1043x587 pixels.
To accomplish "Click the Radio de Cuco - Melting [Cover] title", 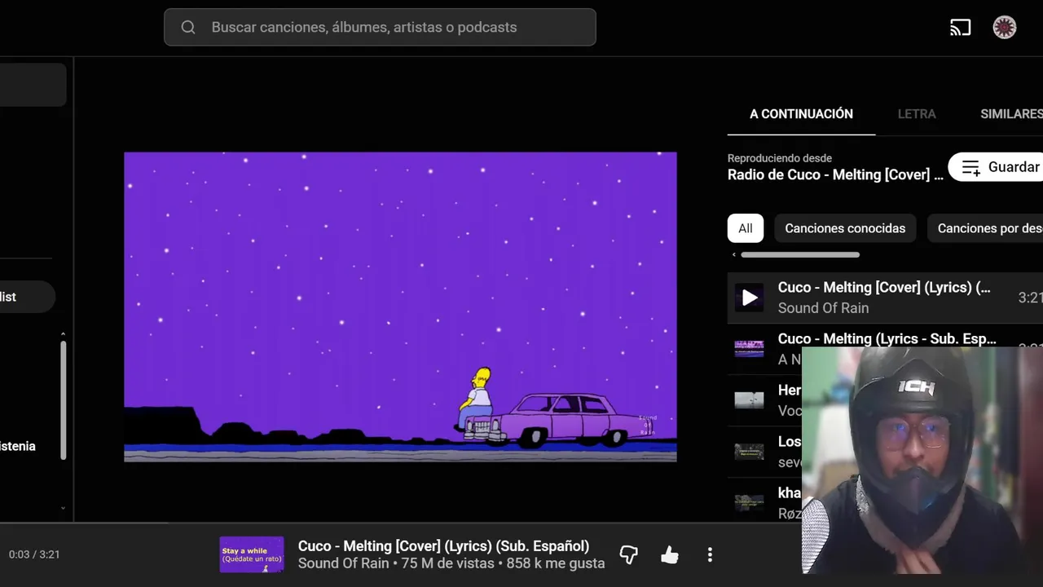I will click(x=835, y=174).
